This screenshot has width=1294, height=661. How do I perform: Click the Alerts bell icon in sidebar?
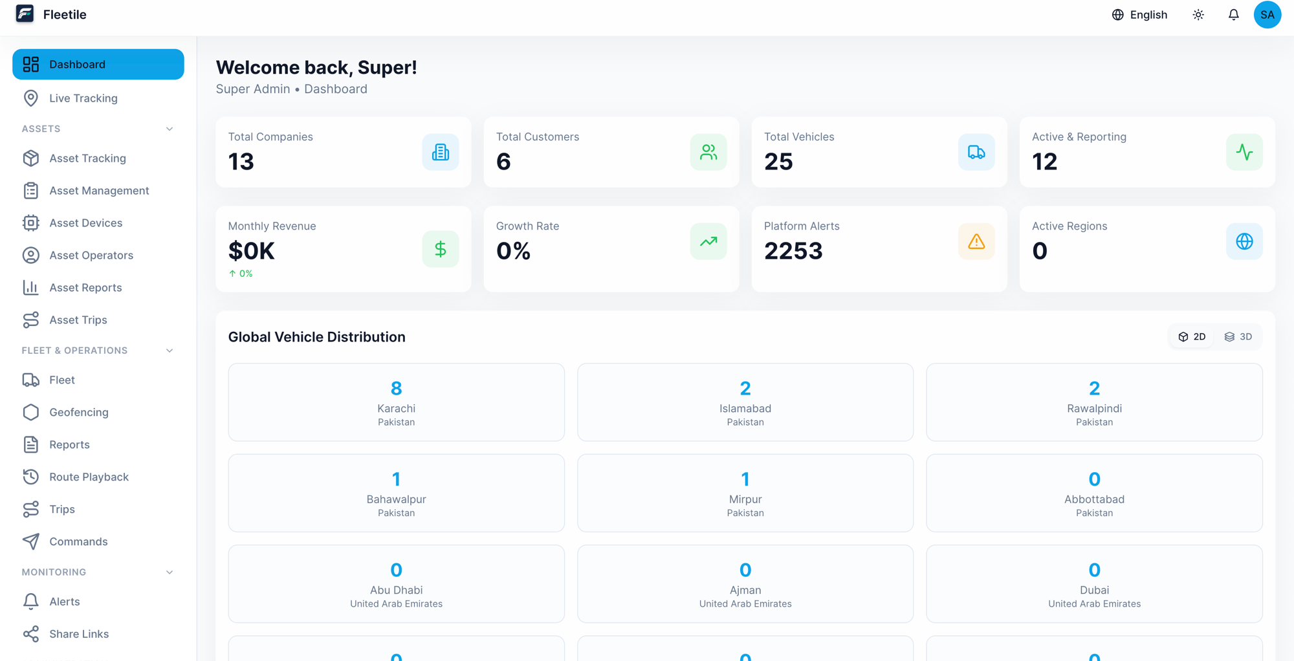(x=31, y=601)
